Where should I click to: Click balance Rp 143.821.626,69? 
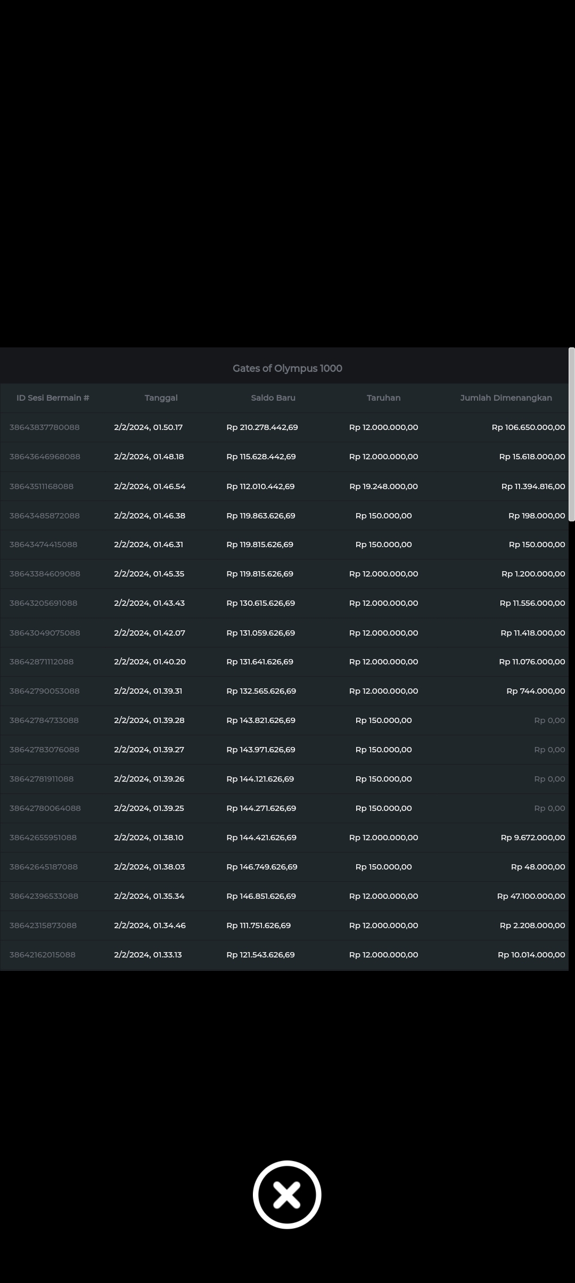pos(261,720)
